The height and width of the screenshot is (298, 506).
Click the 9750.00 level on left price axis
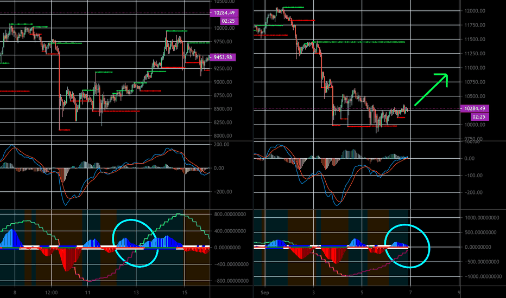(223, 42)
